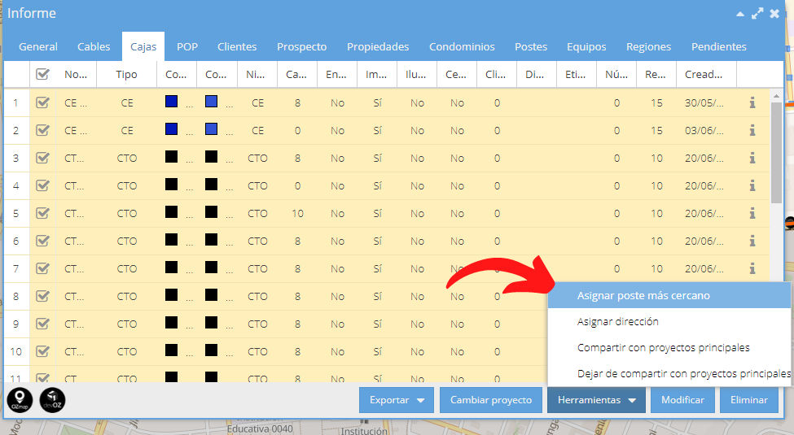This screenshot has width=794, height=435.
Task: Switch to the Postes tab
Action: tap(531, 46)
